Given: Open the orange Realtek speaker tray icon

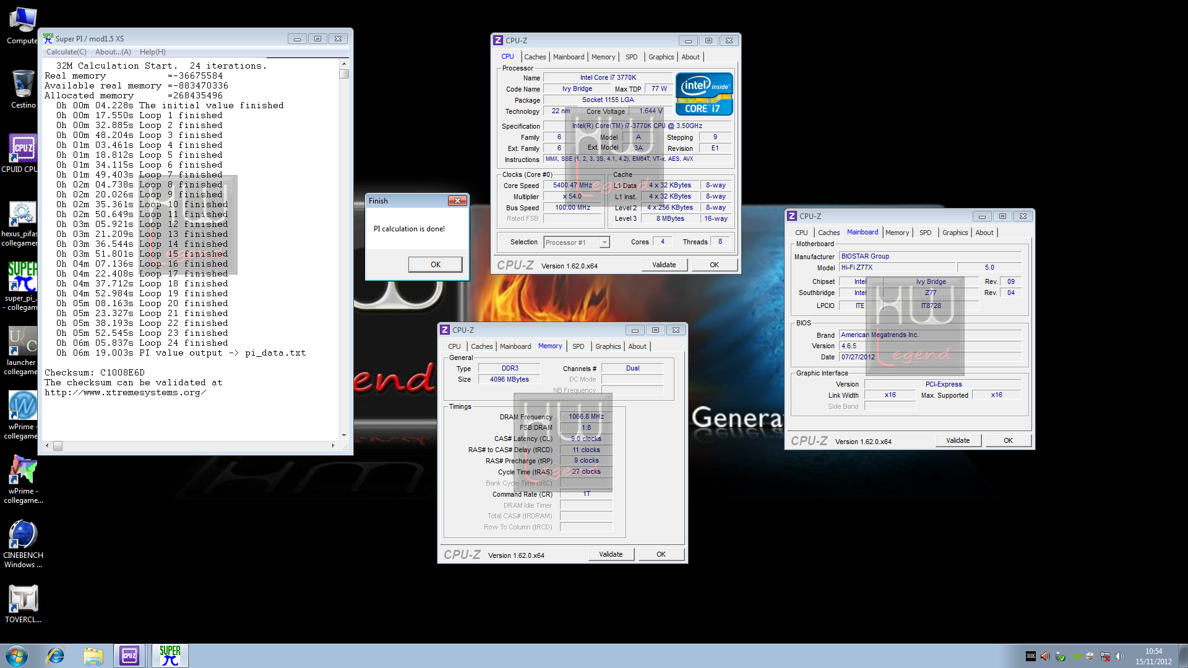Looking at the screenshot, I should click(1045, 656).
